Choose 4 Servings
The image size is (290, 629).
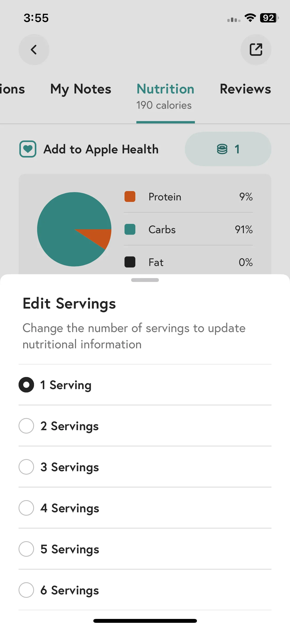145,508
